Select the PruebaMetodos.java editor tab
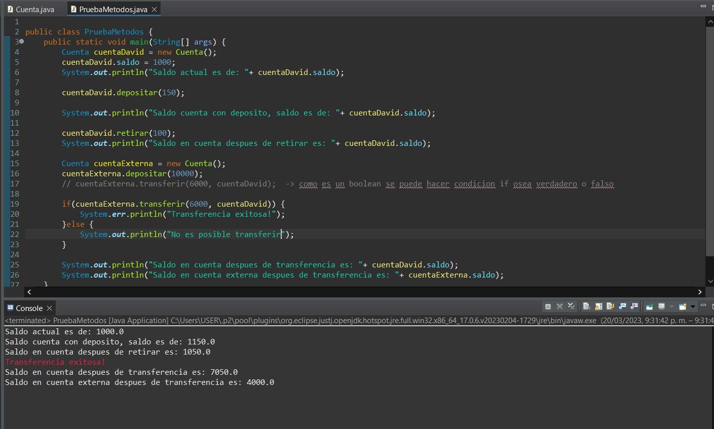The width and height of the screenshot is (714, 429). pyautogui.click(x=113, y=9)
